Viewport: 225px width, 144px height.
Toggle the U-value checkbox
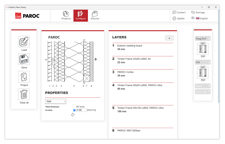click(x=74, y=110)
